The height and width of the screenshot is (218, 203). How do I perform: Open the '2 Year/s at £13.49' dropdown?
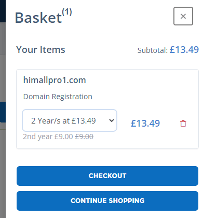(70, 120)
